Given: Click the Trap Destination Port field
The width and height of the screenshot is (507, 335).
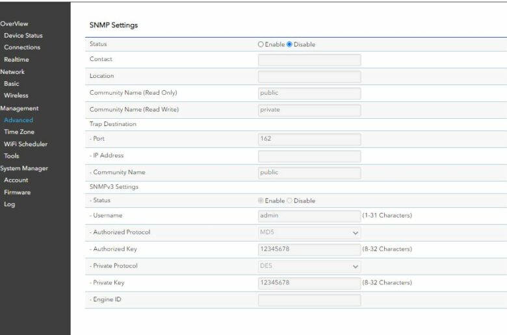Looking at the screenshot, I should point(309,139).
